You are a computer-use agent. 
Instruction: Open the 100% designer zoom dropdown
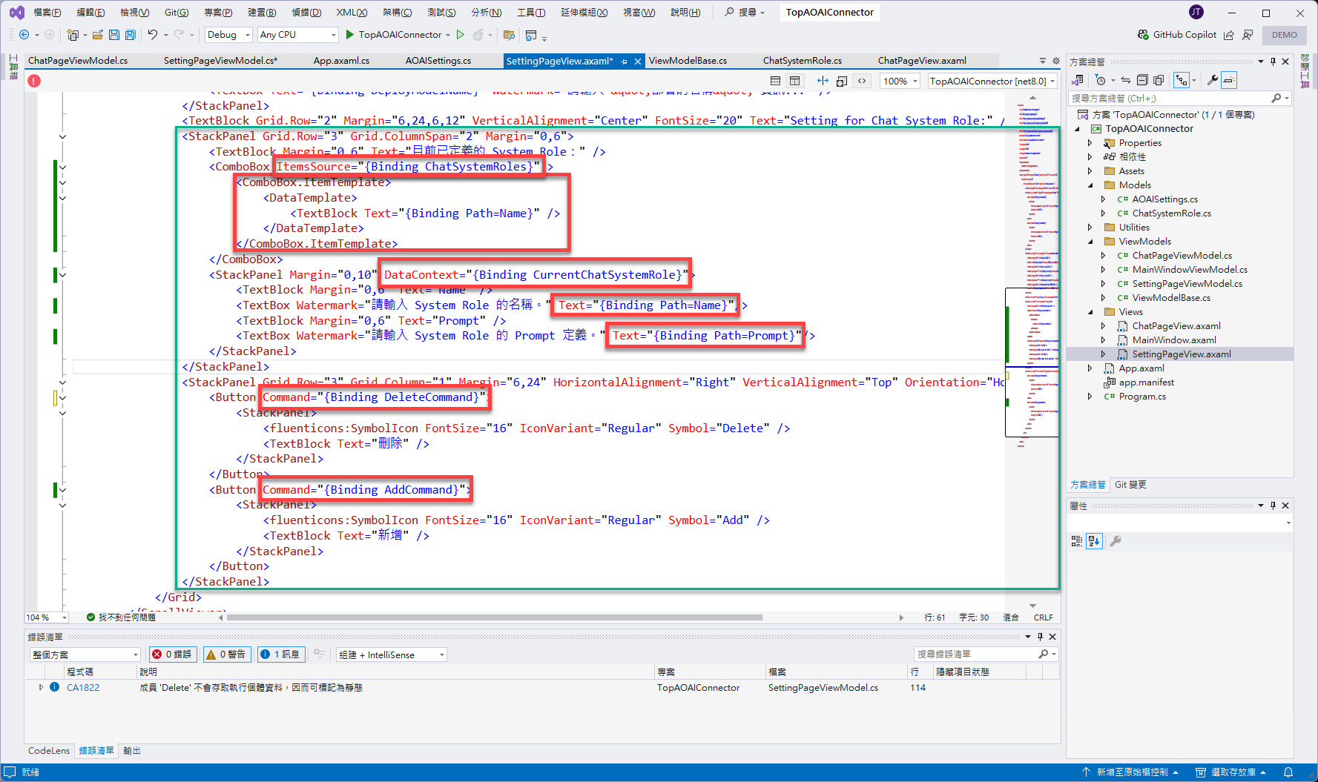[900, 81]
